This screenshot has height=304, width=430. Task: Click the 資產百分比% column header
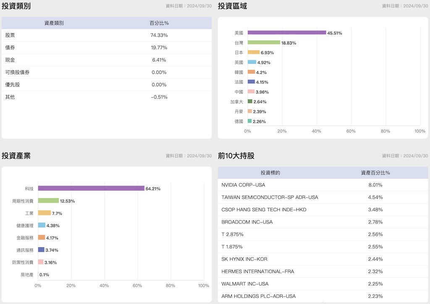click(375, 173)
